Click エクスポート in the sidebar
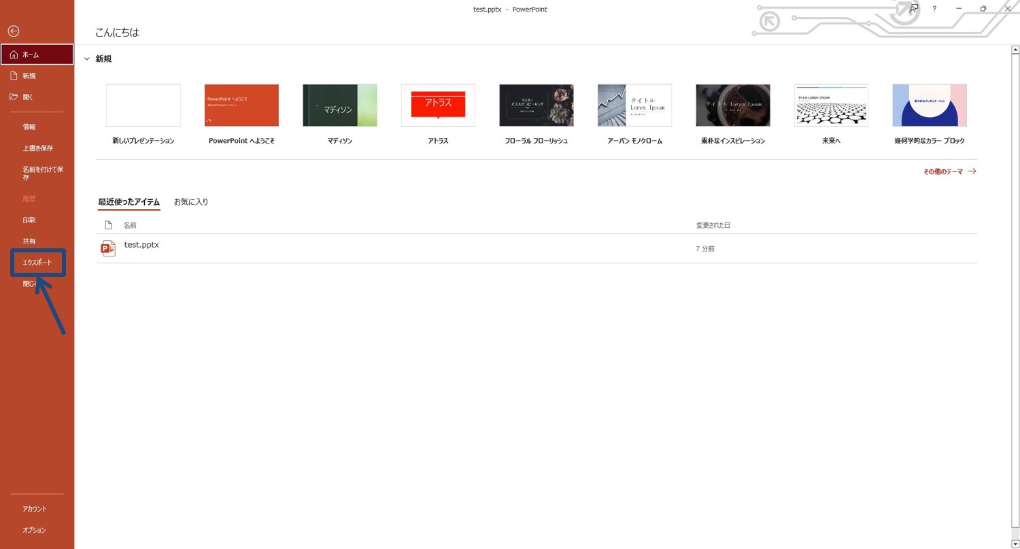The width and height of the screenshot is (1020, 549). (37, 263)
